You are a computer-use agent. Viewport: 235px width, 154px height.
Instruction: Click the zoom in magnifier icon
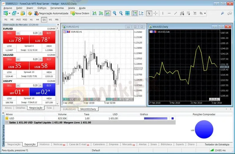pyautogui.click(x=115, y=13)
